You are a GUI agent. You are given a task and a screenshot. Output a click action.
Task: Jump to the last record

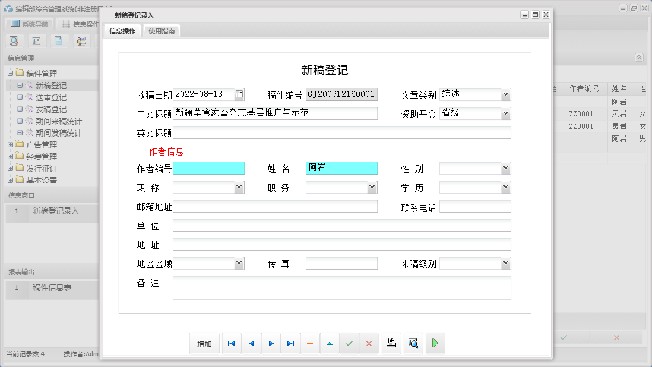point(290,343)
